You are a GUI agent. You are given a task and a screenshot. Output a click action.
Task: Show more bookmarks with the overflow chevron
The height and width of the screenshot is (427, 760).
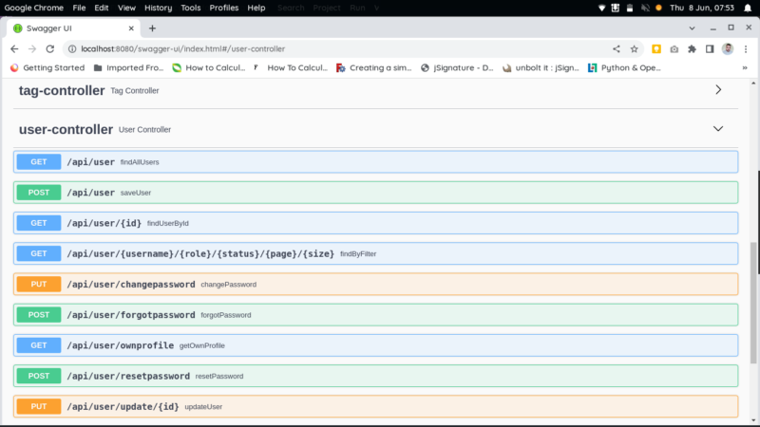pos(743,68)
